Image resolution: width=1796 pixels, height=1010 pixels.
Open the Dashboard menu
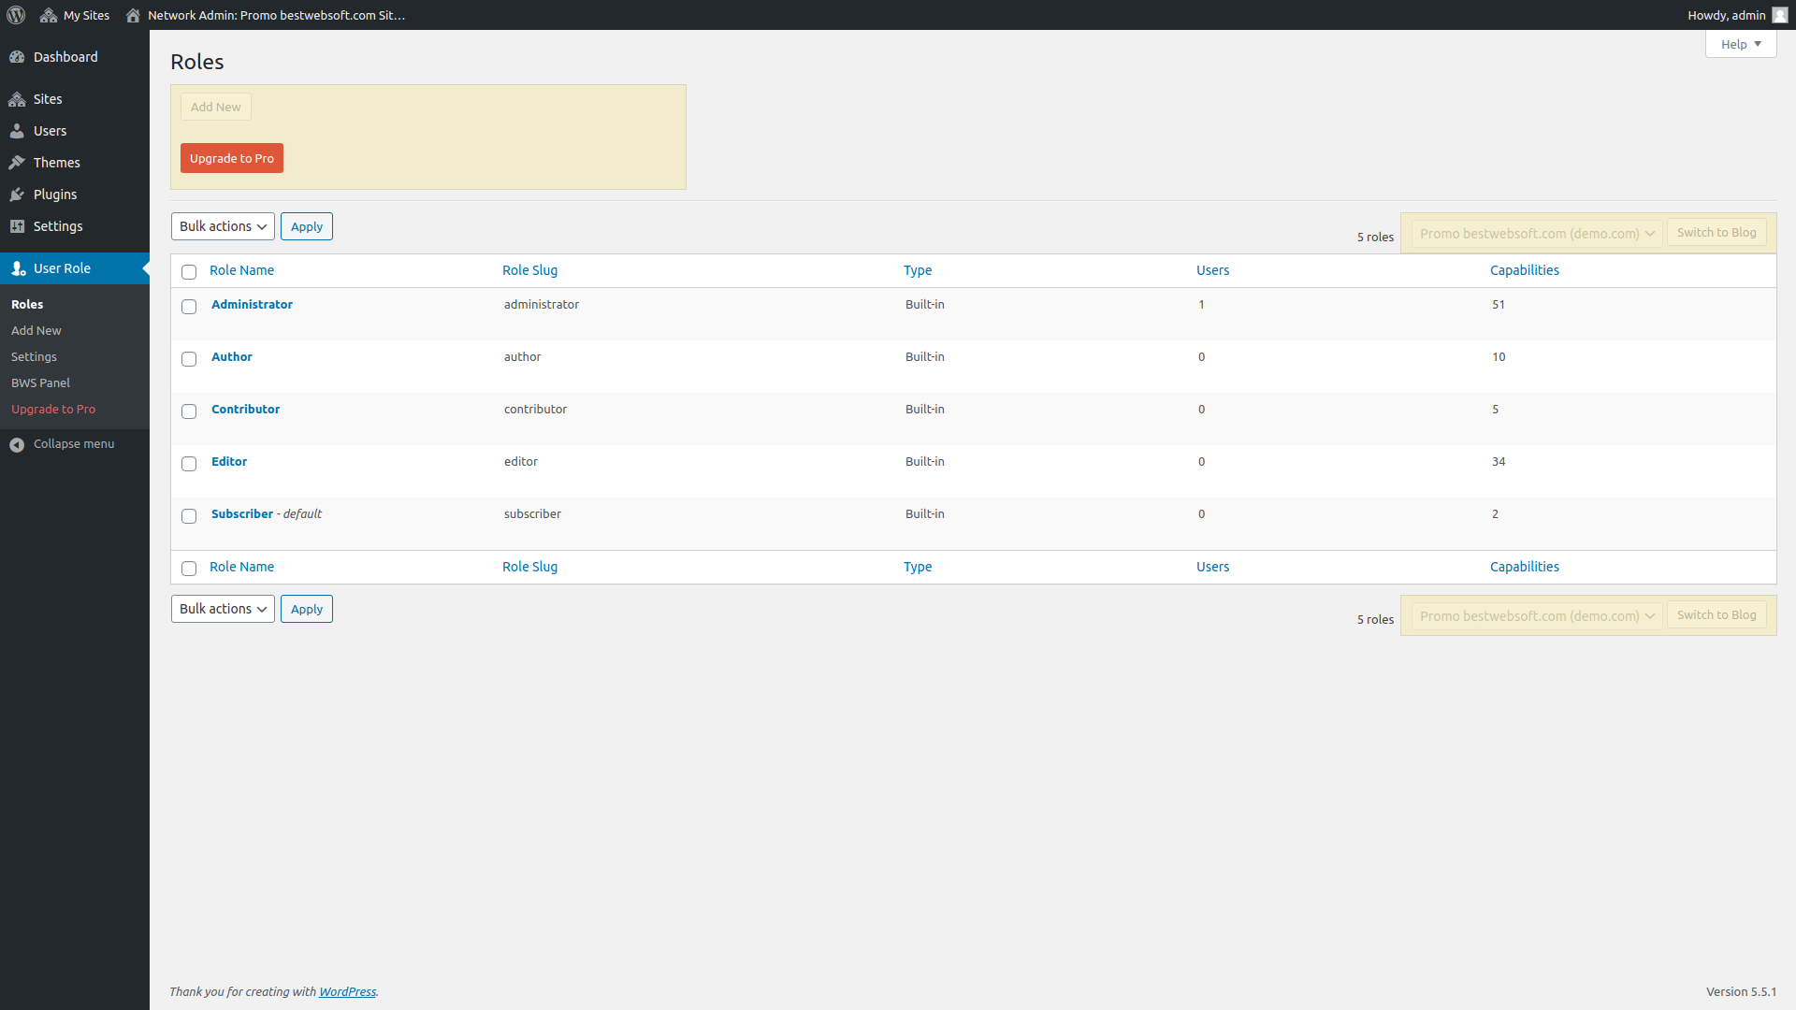coord(75,57)
